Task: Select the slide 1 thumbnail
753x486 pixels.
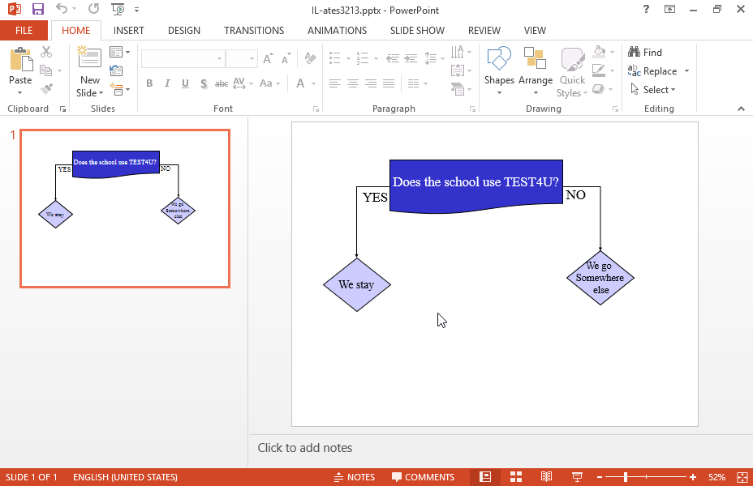Action: click(x=125, y=208)
